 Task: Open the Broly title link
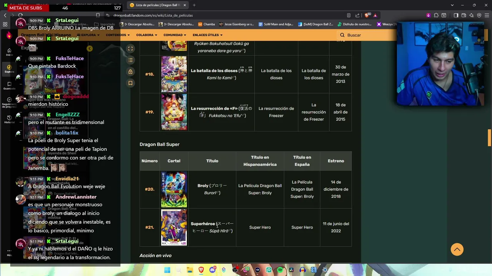coord(203,186)
